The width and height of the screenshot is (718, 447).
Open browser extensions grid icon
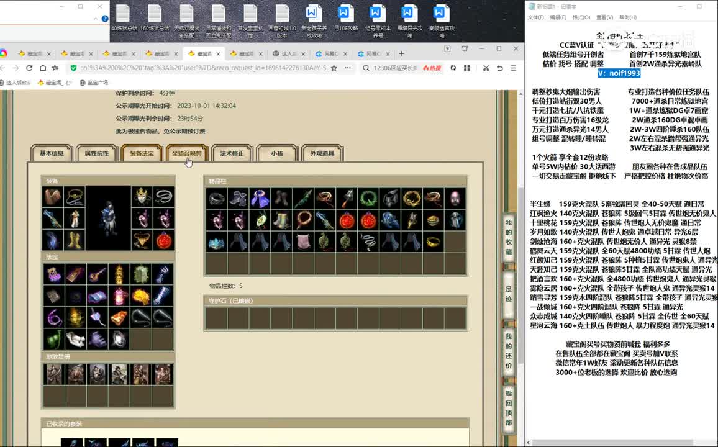[467, 68]
